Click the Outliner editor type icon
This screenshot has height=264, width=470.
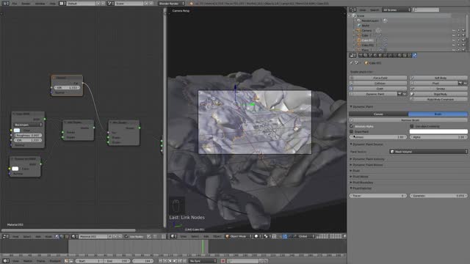[352, 10]
